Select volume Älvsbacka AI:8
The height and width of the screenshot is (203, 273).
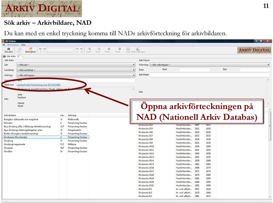177,139
